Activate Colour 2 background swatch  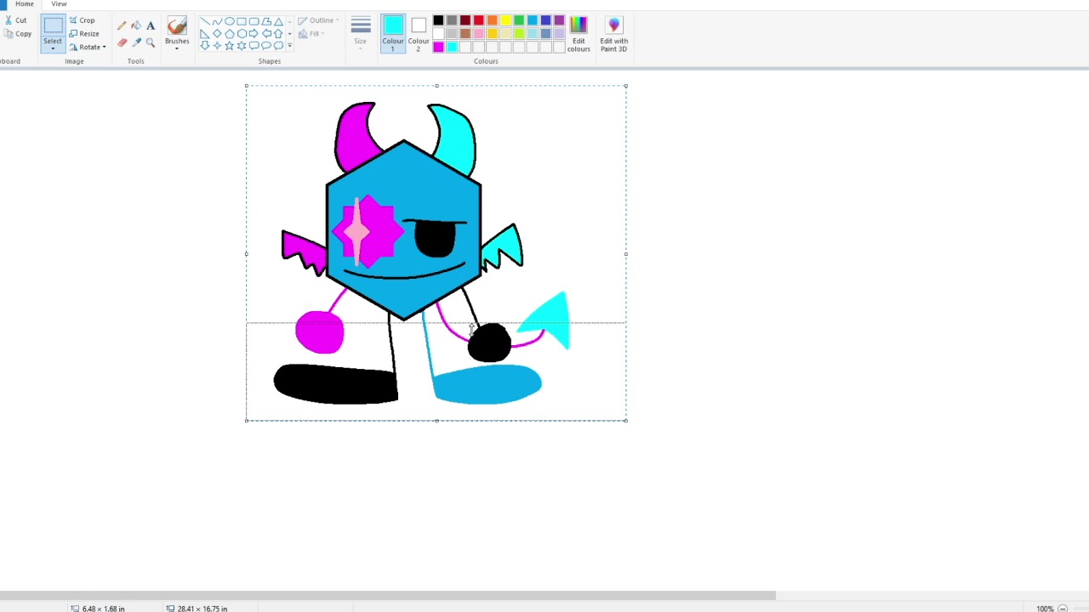pos(418,34)
